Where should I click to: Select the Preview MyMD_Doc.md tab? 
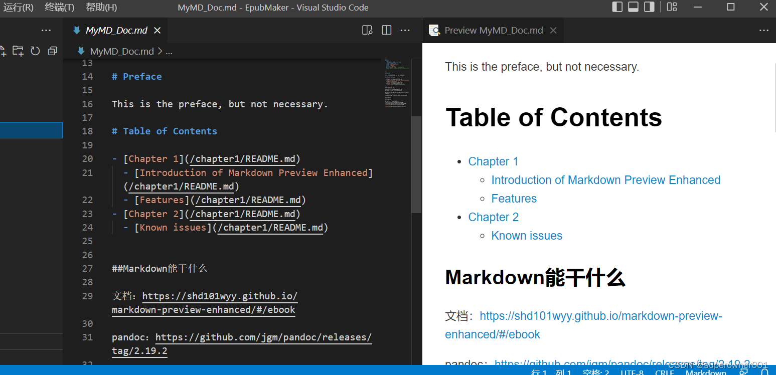[494, 31]
